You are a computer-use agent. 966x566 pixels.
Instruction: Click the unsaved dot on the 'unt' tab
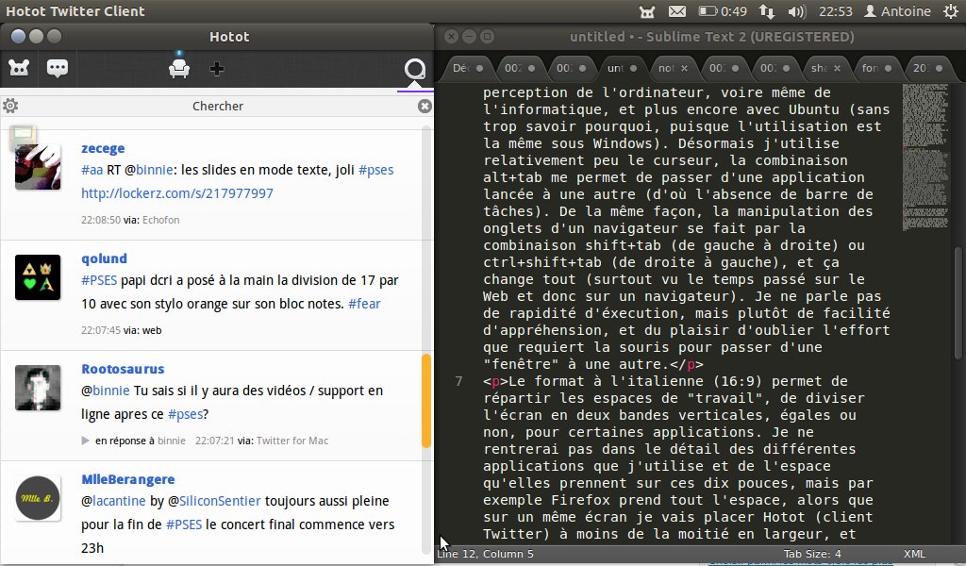pyautogui.click(x=633, y=68)
